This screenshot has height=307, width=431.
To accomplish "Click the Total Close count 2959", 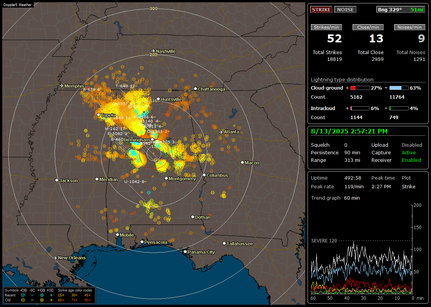I will click(x=377, y=59).
